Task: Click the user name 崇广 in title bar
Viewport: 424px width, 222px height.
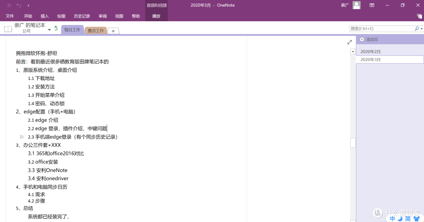Action: tap(345, 5)
